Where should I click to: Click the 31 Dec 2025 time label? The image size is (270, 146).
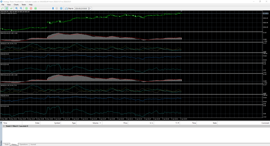4,119
